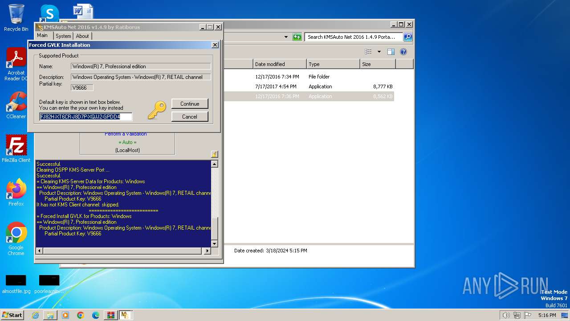Open Explorer help icon
Viewport: 570px width, 321px height.
click(x=403, y=52)
